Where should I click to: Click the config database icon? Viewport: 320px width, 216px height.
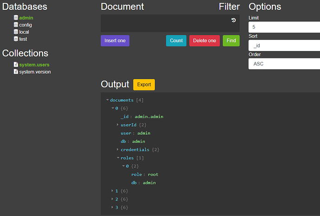point(16,25)
